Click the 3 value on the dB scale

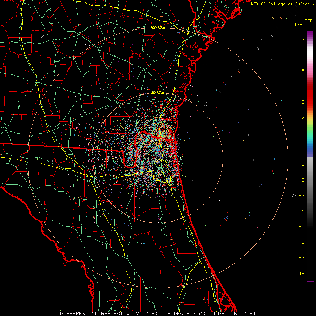click(303, 102)
